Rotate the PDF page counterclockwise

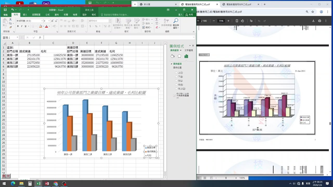pyautogui.click(x=242, y=21)
